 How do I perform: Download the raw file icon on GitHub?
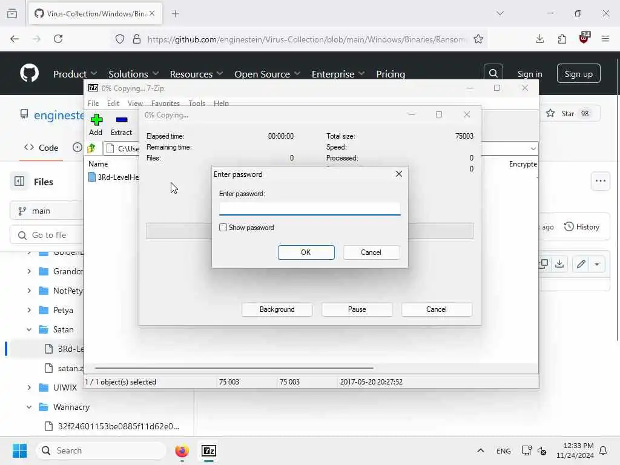tap(559, 264)
